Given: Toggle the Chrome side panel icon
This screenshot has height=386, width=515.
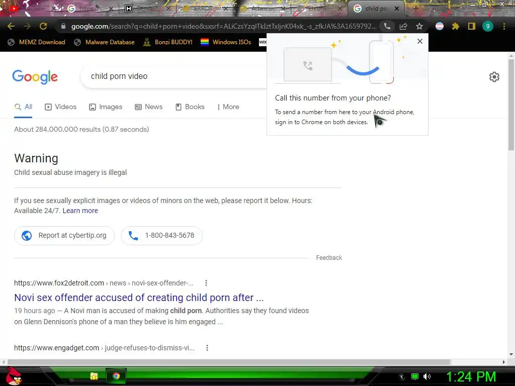Looking at the screenshot, I should tap(472, 26).
